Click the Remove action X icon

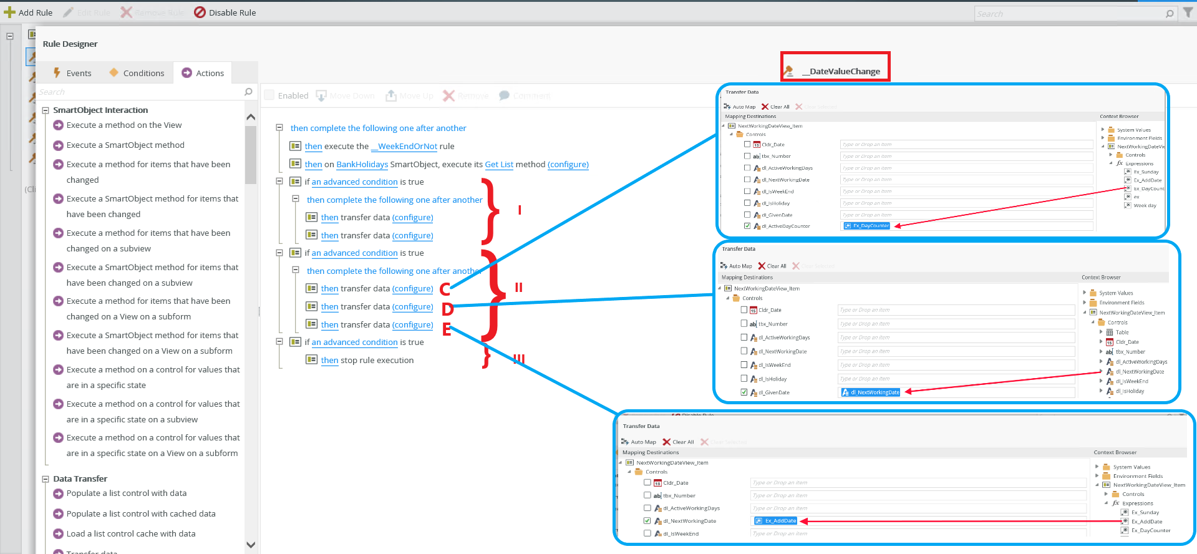(448, 95)
